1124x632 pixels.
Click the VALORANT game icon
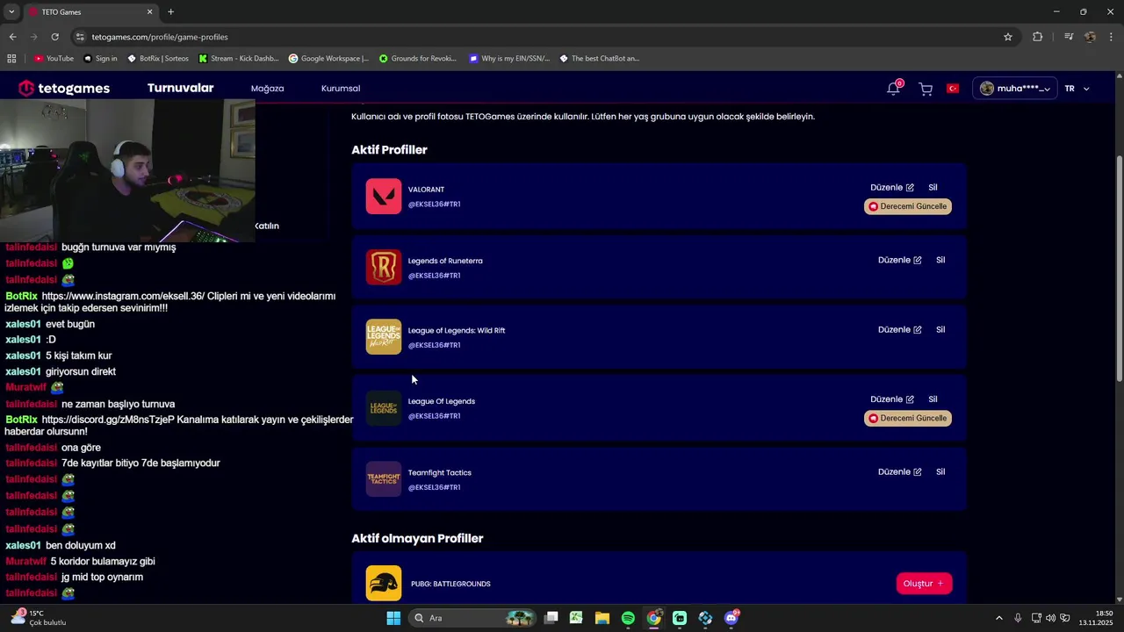pos(384,197)
